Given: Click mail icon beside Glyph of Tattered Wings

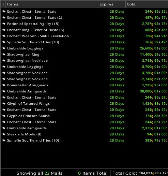Looking at the screenshot, I should tap(4, 103).
